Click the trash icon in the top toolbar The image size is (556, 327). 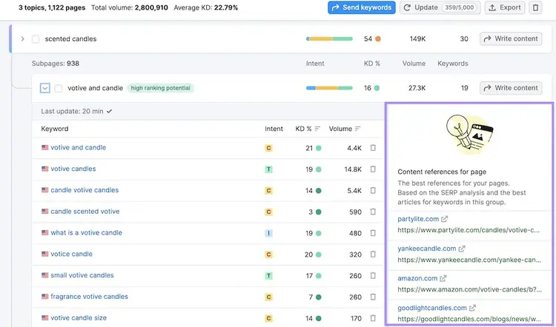[535, 7]
